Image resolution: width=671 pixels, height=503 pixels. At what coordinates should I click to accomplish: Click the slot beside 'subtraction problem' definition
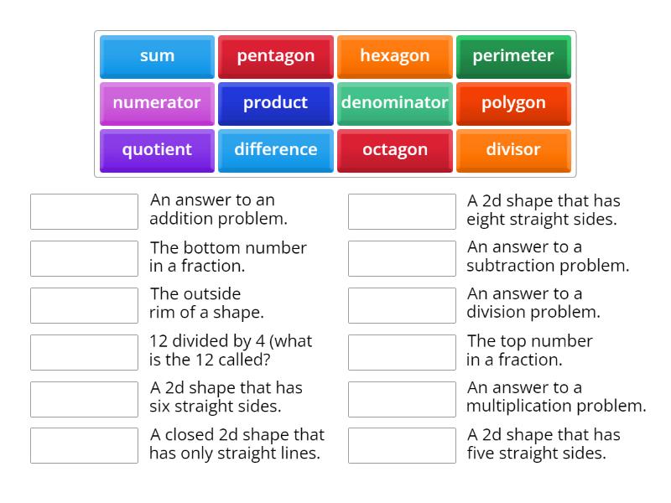(x=402, y=257)
